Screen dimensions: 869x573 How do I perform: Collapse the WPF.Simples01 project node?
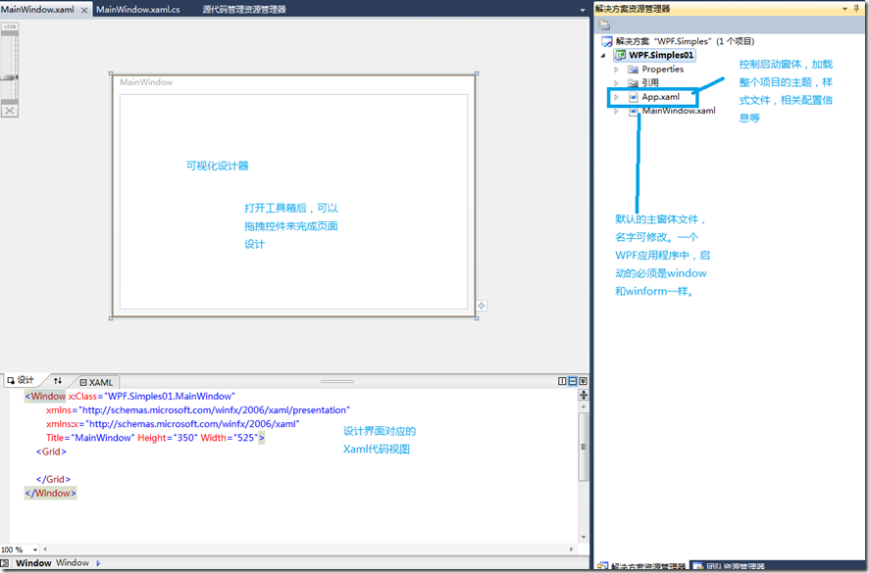[603, 56]
